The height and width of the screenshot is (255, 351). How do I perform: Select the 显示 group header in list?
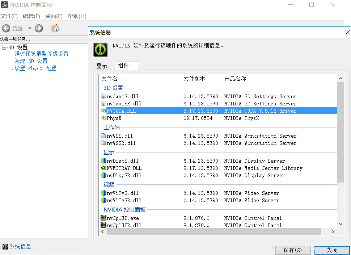click(x=109, y=152)
